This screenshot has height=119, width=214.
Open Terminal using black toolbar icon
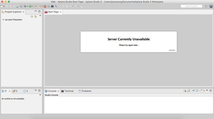(52, 6)
